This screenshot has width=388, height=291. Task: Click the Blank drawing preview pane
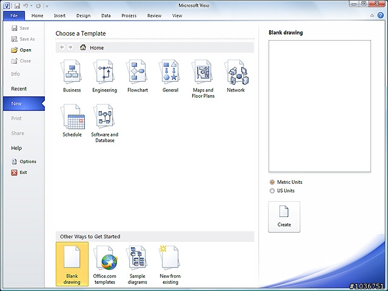click(x=319, y=106)
